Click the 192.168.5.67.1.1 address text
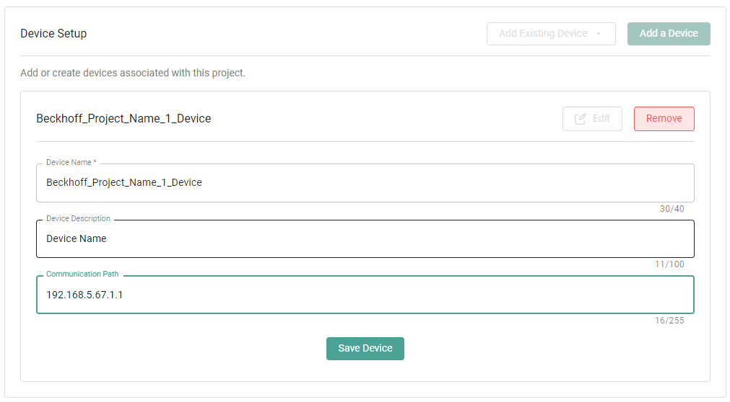 click(x=84, y=295)
